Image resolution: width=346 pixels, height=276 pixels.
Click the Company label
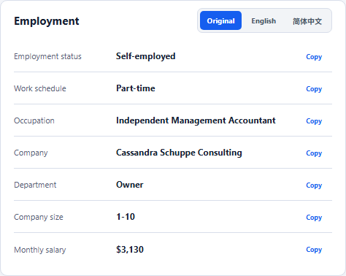tap(31, 153)
